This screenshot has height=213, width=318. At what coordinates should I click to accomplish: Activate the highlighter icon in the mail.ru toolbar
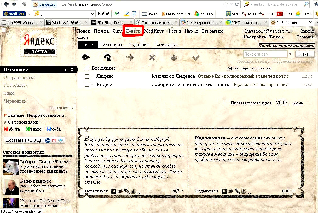point(126,14)
